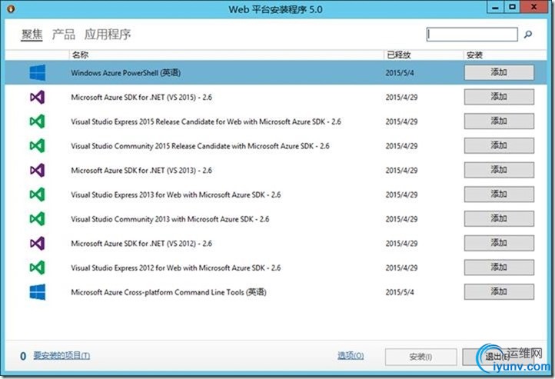Add Visual Studio Express 2015 Release Candidate for Web
Viewport: 555px width, 379px height.
499,121
